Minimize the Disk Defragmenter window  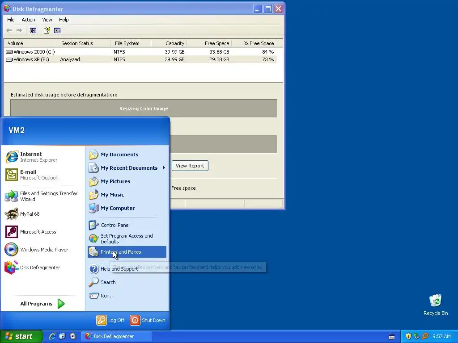[257, 9]
